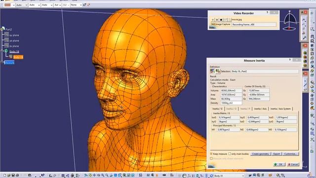Switch to the Inertia / O tab
The image size is (316, 178).
tap(231, 109)
